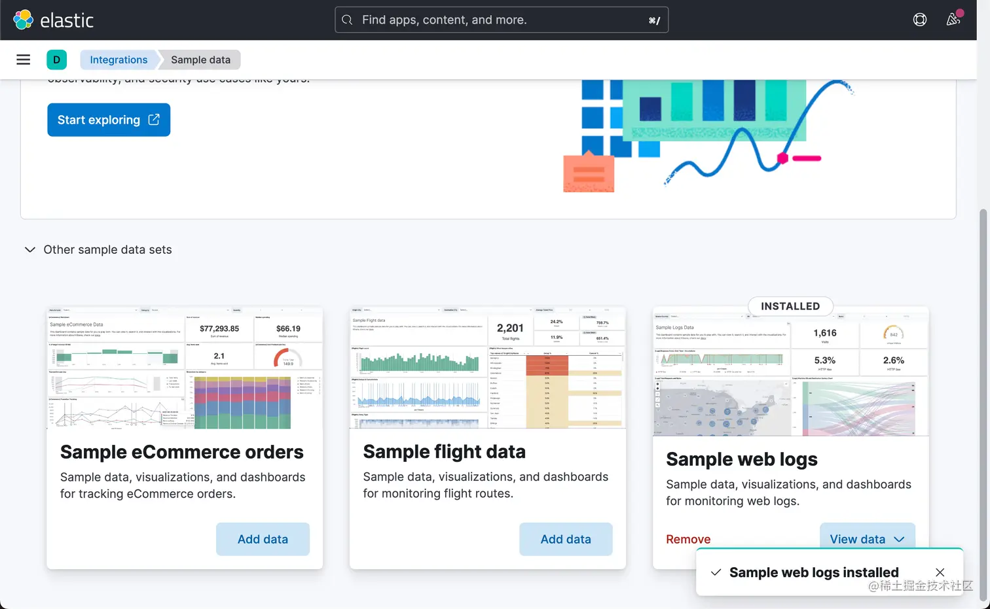This screenshot has height=609, width=990.
Task: Click the Sample flight data title
Action: [445, 452]
